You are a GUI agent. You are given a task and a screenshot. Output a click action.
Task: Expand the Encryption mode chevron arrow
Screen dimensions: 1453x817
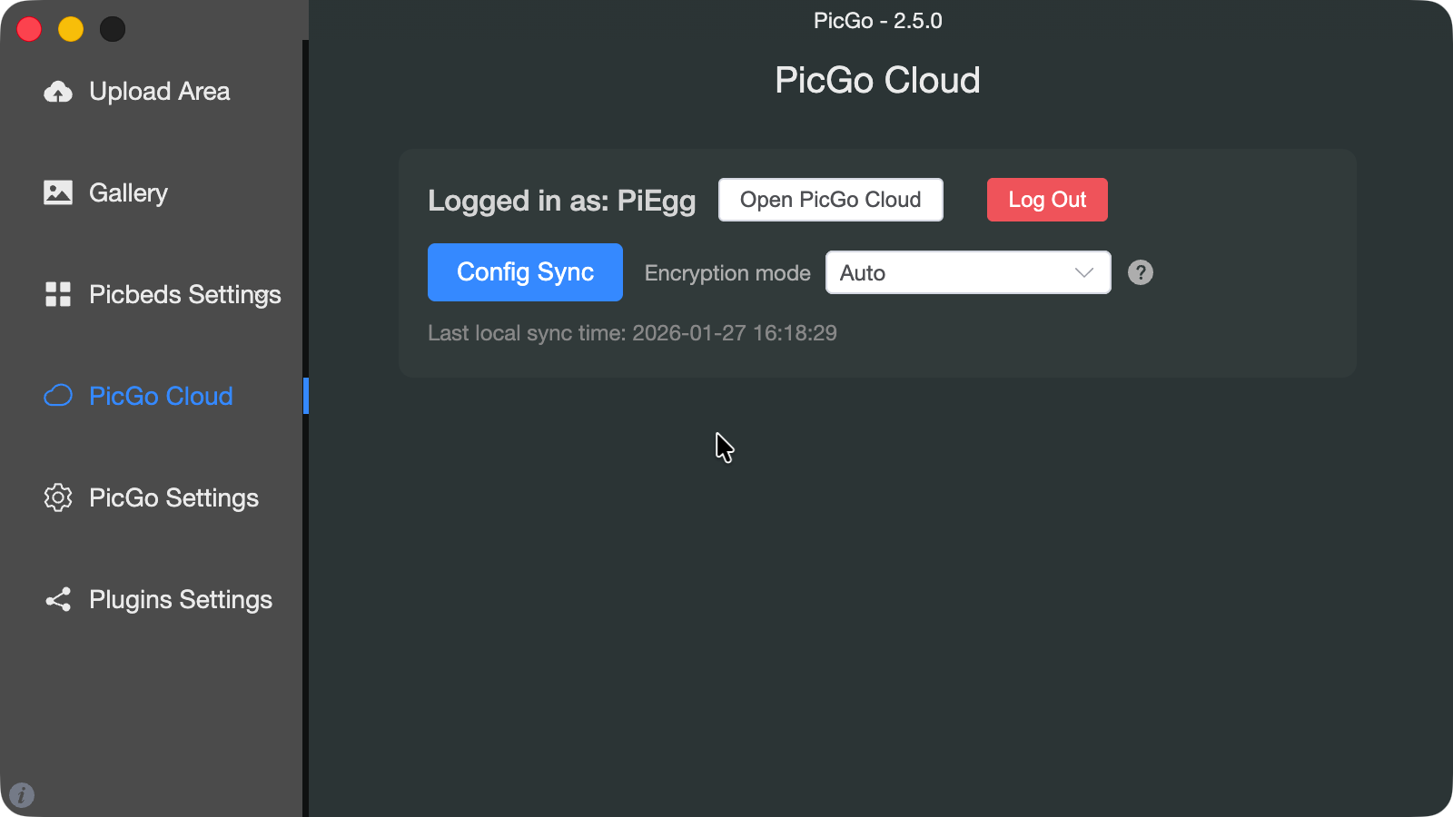[1083, 272]
